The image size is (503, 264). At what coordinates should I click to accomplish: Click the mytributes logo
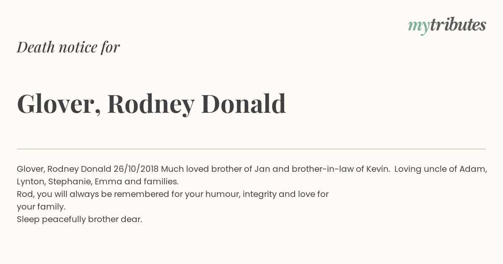pos(447,26)
